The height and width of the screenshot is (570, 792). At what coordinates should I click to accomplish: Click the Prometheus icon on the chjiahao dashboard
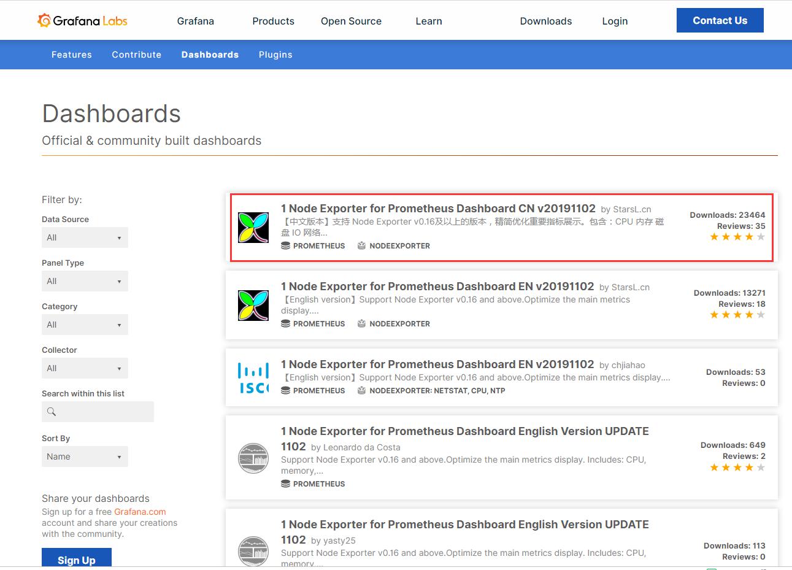point(285,390)
